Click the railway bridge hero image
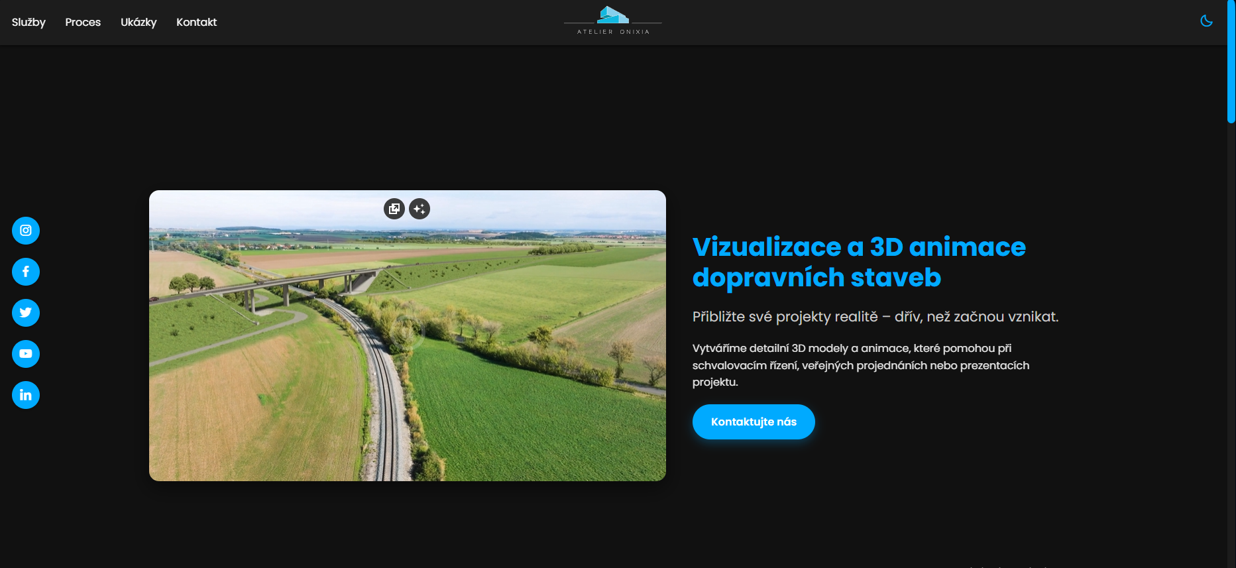Image resolution: width=1236 pixels, height=568 pixels. pos(408,335)
